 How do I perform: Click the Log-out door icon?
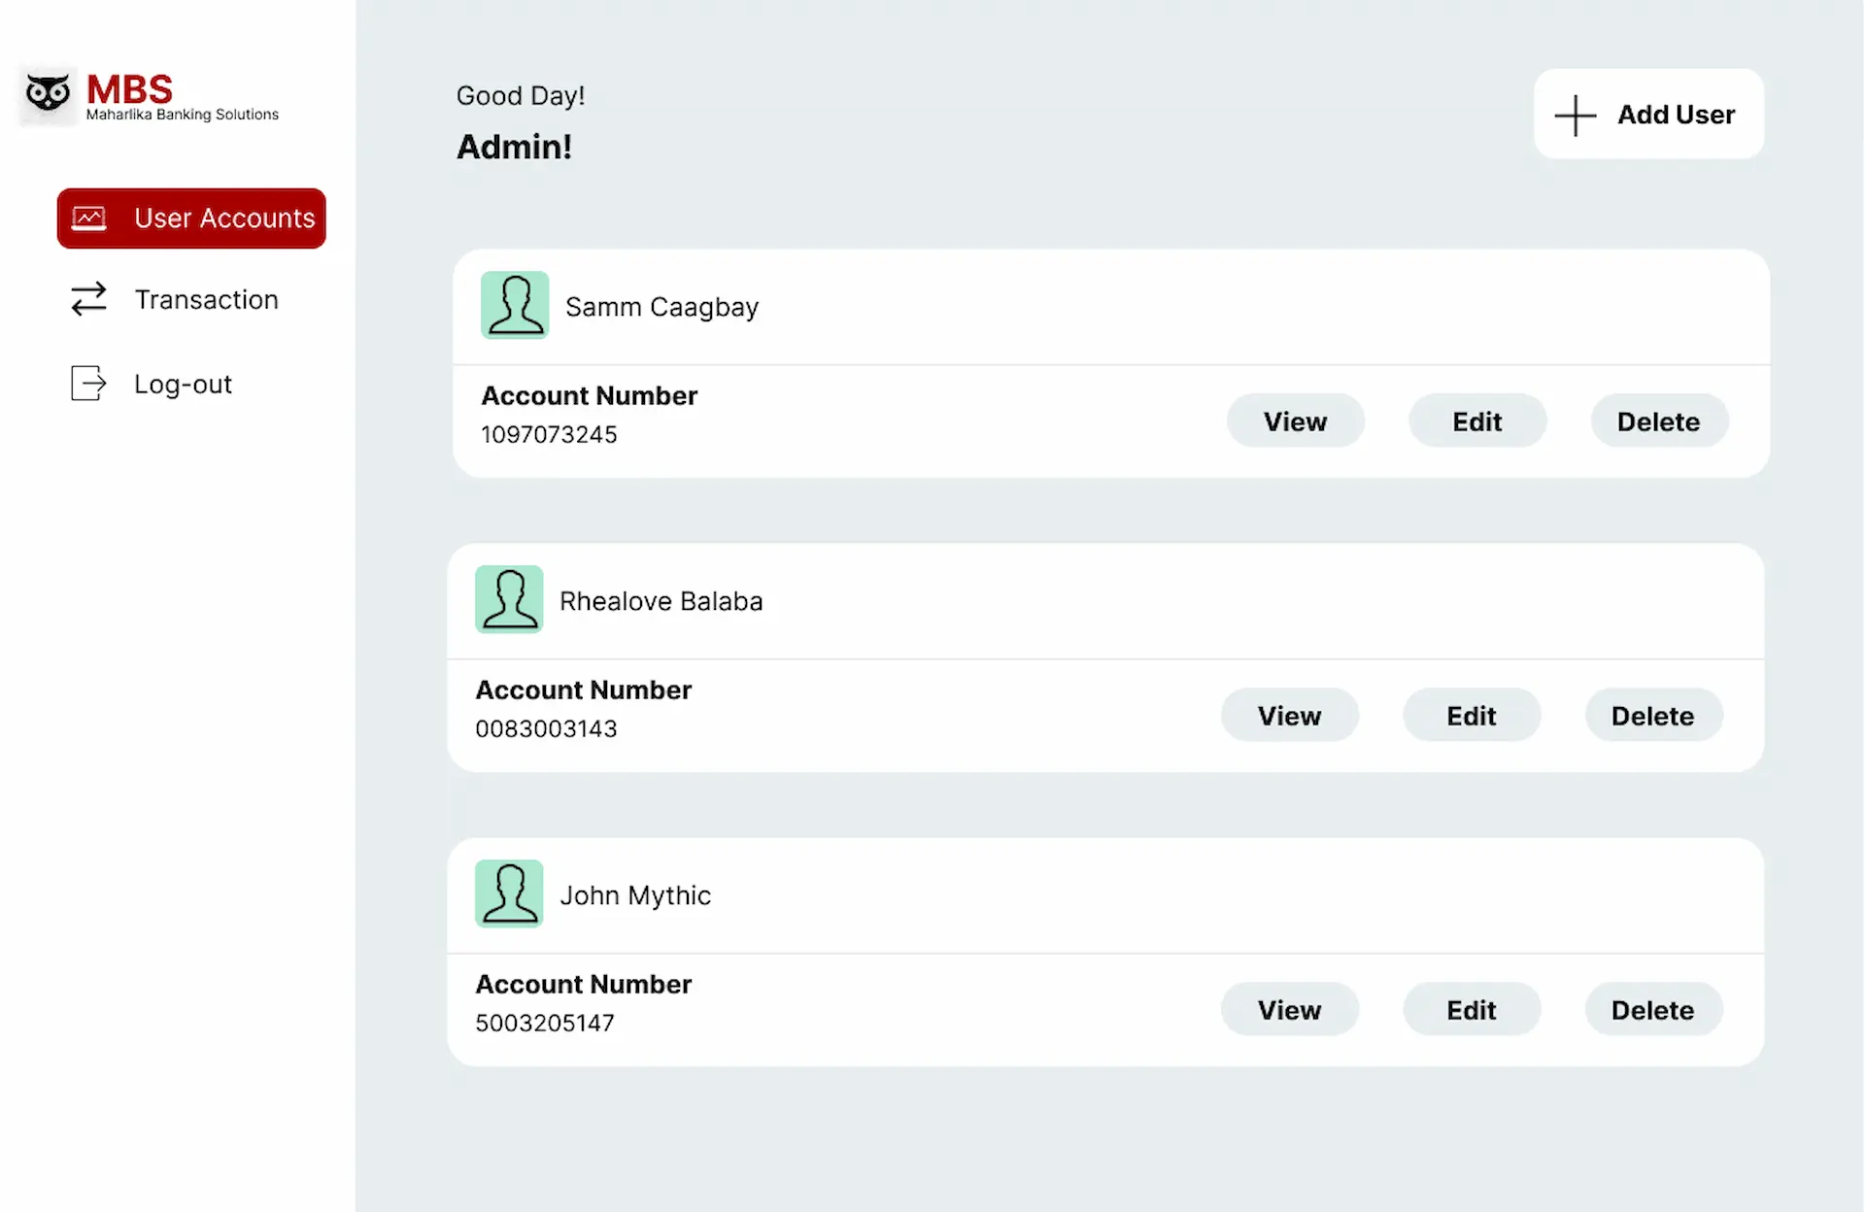[x=88, y=384]
